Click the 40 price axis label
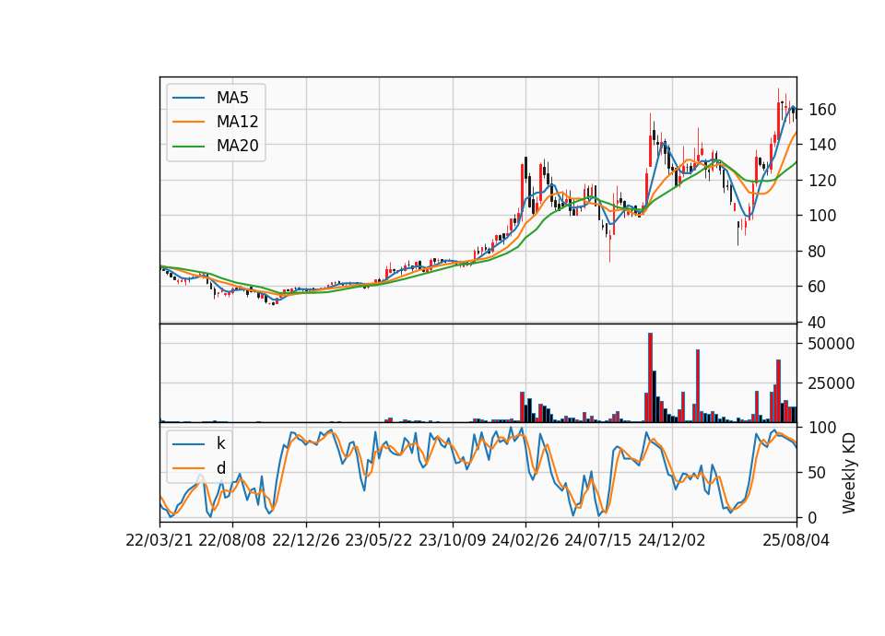 pos(817,323)
